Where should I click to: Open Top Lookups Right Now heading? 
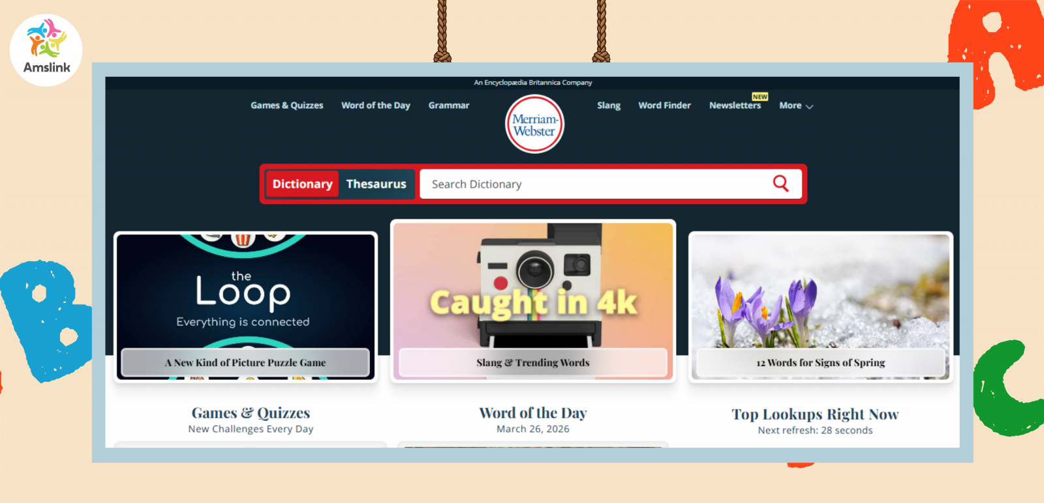tap(815, 414)
